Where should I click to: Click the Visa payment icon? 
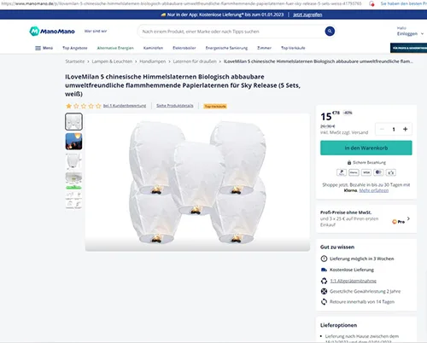[366, 172]
